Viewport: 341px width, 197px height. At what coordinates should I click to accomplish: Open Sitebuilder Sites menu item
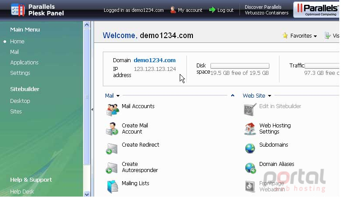pos(16,111)
